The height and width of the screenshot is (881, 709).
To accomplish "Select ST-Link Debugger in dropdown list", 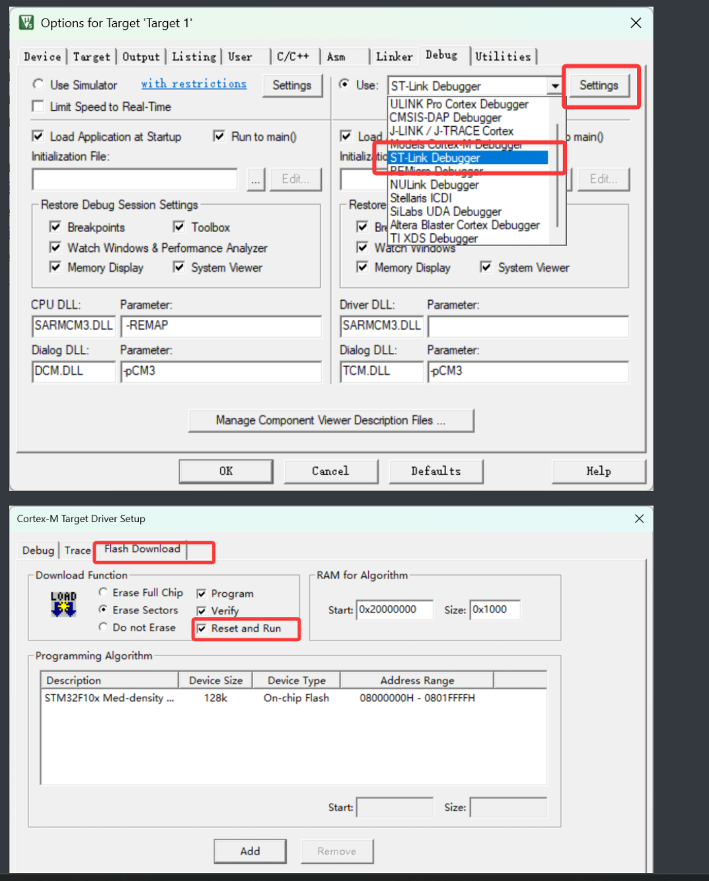I will click(468, 158).
